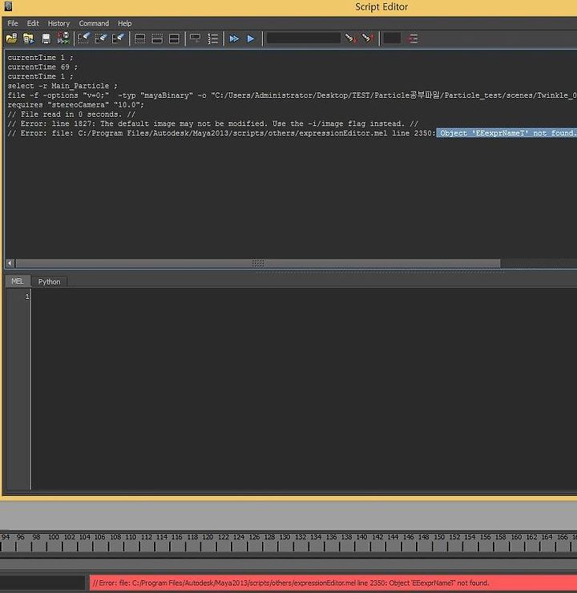Toggle Echo All Commands icon

(x=195, y=38)
